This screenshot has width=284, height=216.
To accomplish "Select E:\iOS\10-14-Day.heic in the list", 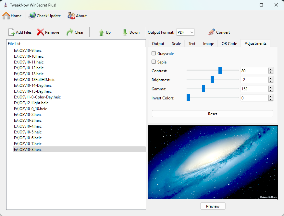I will (x=33, y=85).
